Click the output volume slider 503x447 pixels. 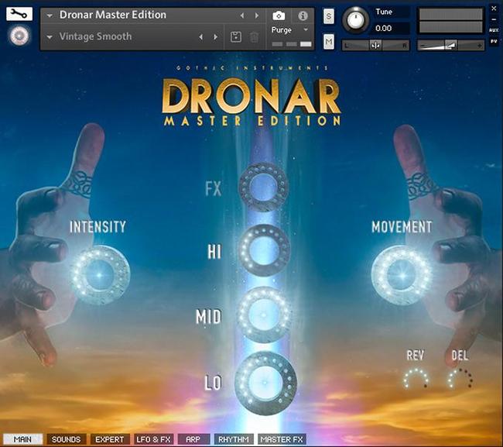click(450, 46)
